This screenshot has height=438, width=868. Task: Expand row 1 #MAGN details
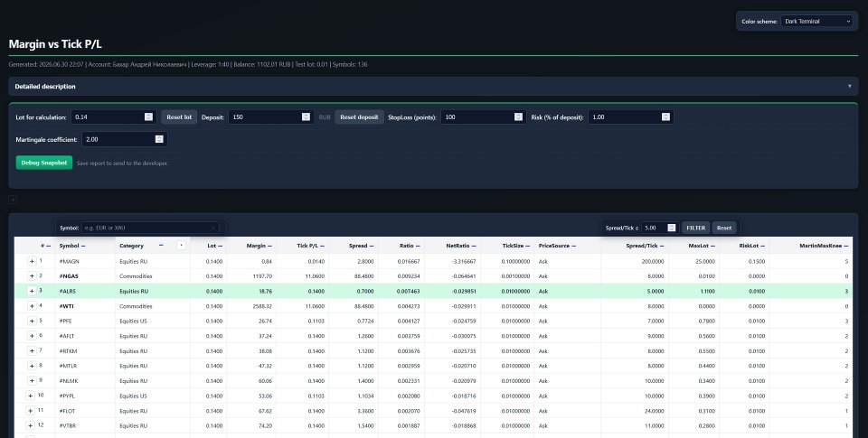pyautogui.click(x=32, y=261)
